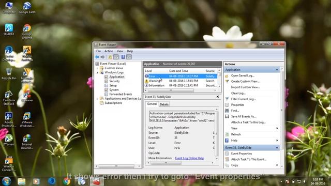Screen dimensions: 331x186
Task: Click the event details horizontal scrollbar
Action: (166, 163)
